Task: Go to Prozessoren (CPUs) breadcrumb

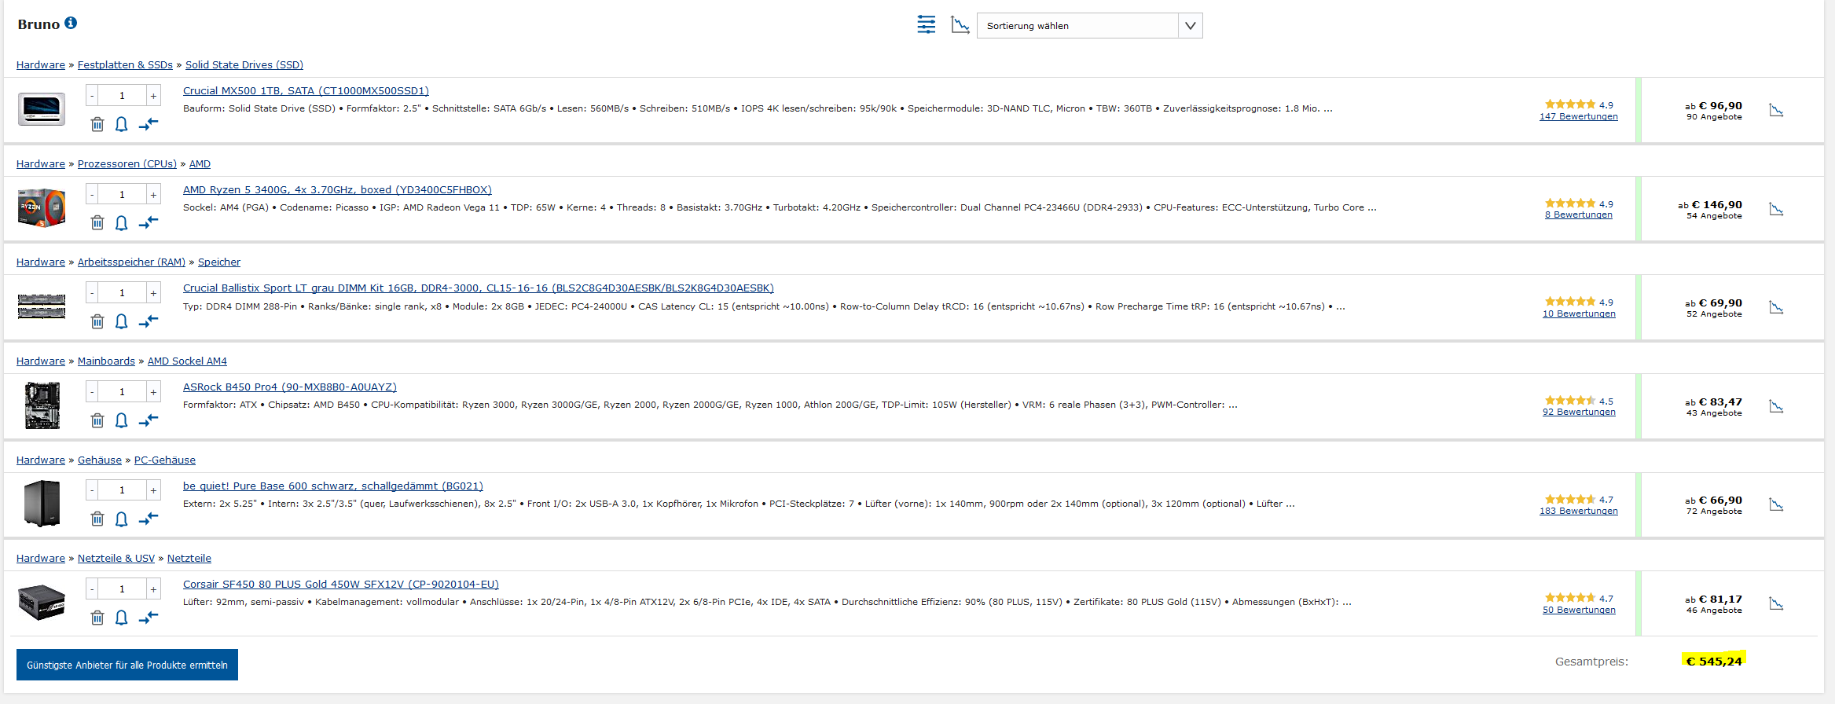Action: point(127,164)
